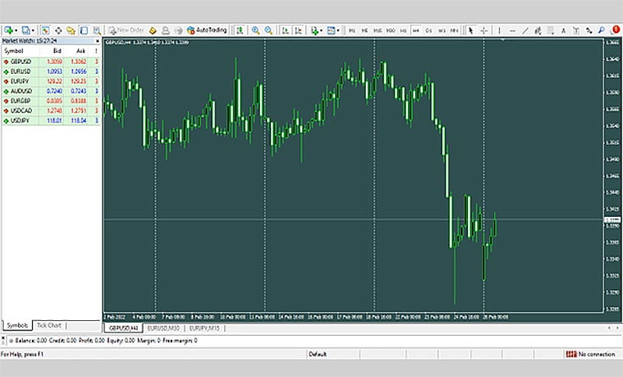This screenshot has width=623, height=377.
Task: Expand the New Chart dropdown arrow
Action: click(16, 30)
